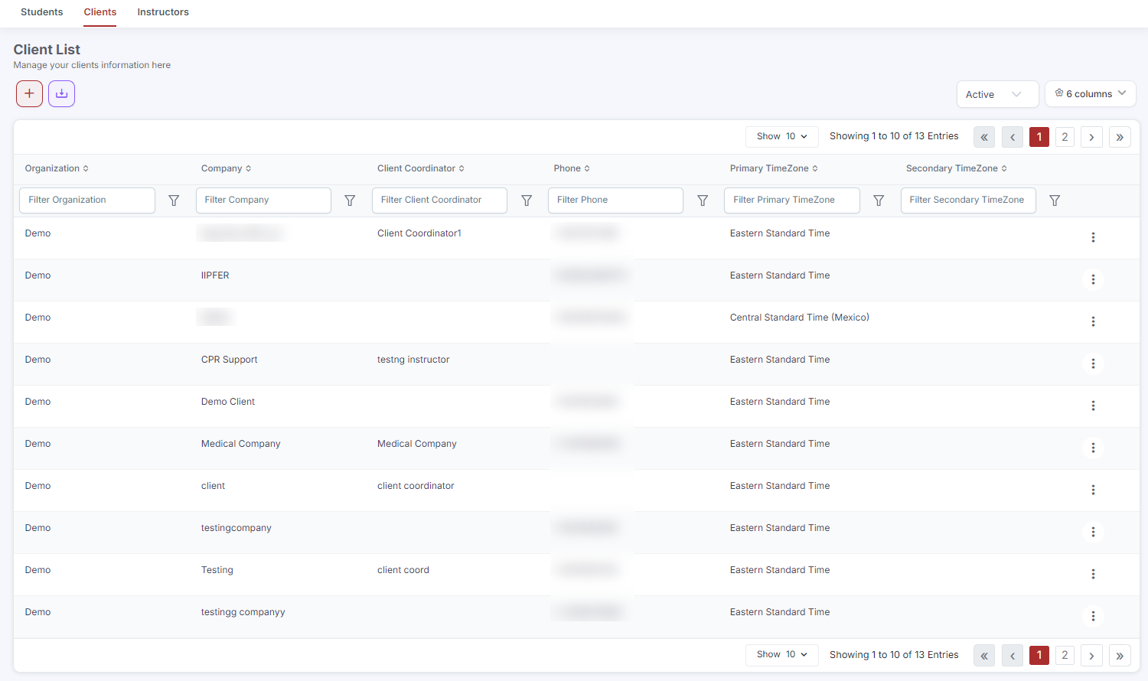Open the Active status dropdown
Viewport: 1148px width, 681px height.
point(997,94)
